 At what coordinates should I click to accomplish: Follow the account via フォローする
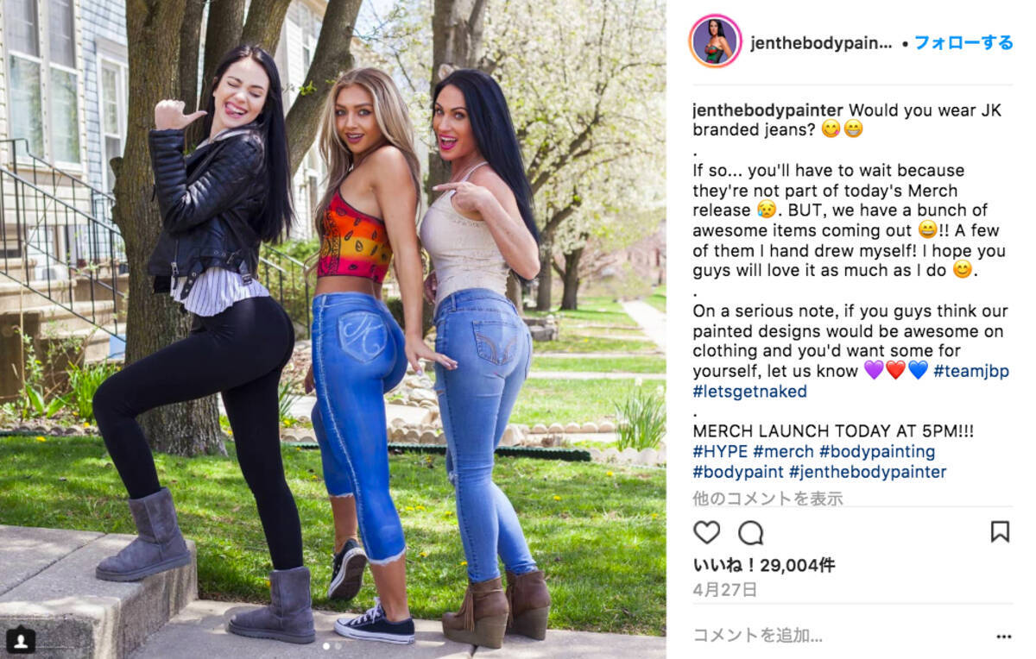[x=963, y=43]
